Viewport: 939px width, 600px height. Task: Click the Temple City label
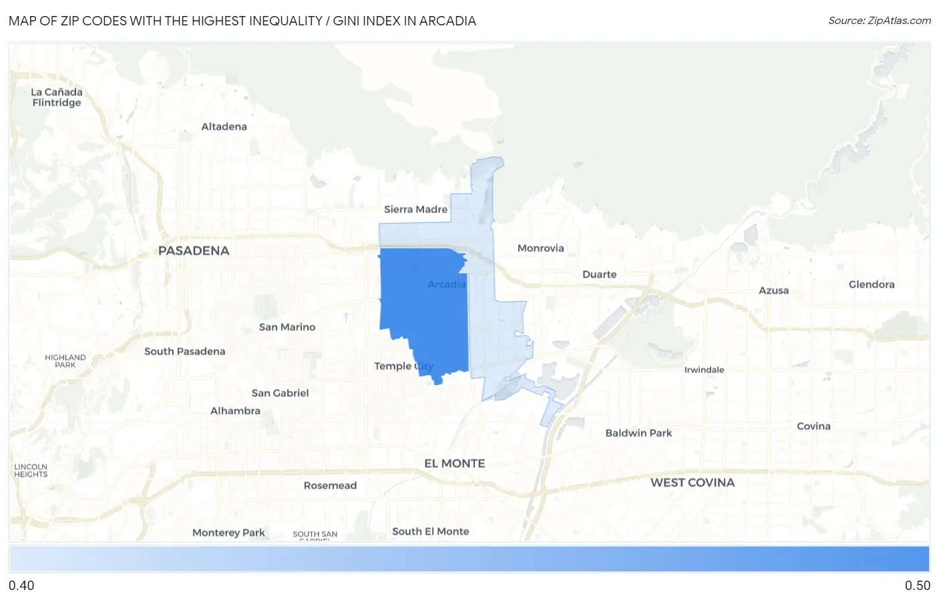[403, 366]
